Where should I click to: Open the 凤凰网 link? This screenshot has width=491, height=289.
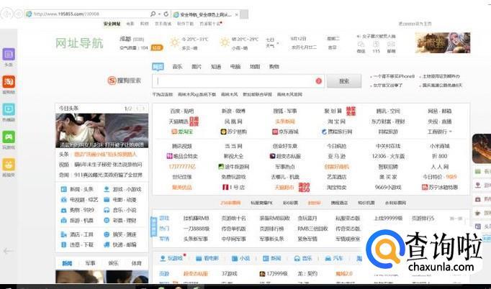pos(233,121)
